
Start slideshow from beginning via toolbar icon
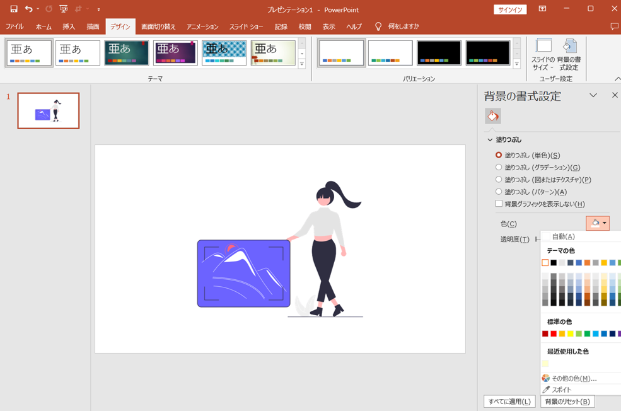(x=63, y=9)
